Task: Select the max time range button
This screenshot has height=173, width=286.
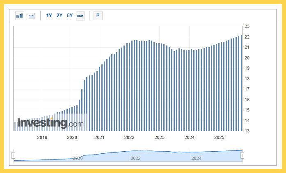Action: point(80,16)
